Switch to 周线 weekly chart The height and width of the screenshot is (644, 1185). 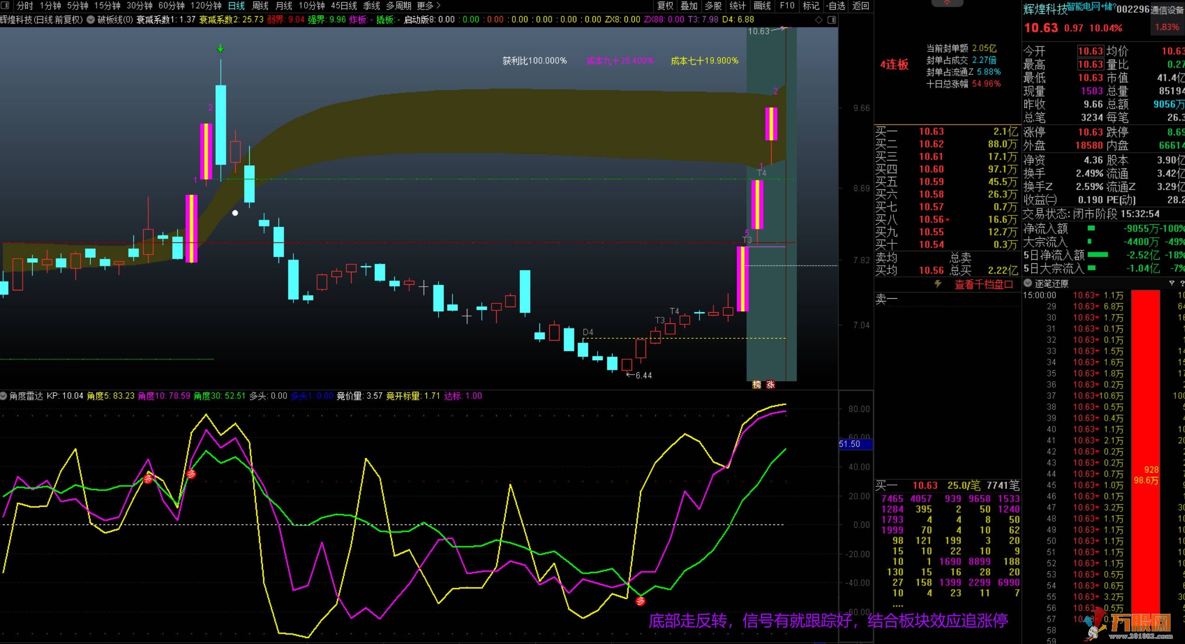[x=260, y=6]
